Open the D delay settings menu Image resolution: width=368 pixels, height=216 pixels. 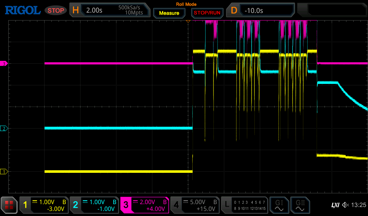click(x=234, y=10)
